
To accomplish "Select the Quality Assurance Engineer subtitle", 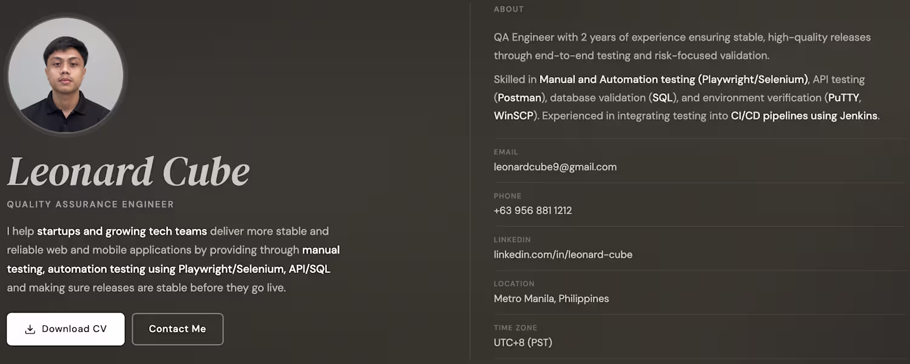I will 90,204.
